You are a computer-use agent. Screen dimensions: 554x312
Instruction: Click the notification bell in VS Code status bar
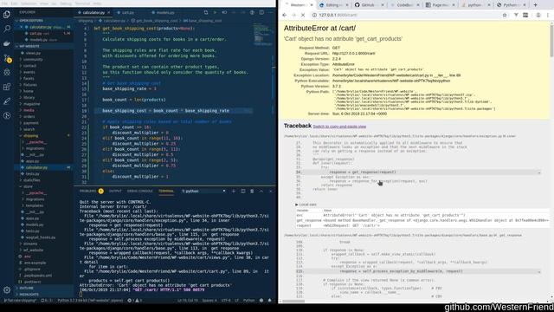pyautogui.click(x=270, y=301)
